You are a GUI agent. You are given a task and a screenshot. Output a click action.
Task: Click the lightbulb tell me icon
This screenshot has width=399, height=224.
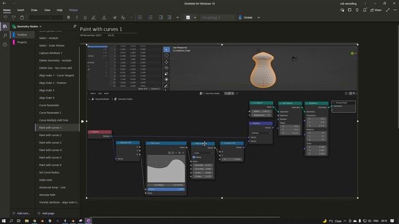(357, 10)
